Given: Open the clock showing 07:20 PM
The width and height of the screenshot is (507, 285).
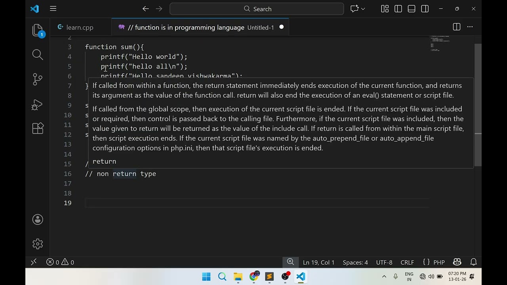Looking at the screenshot, I should tap(457, 277).
